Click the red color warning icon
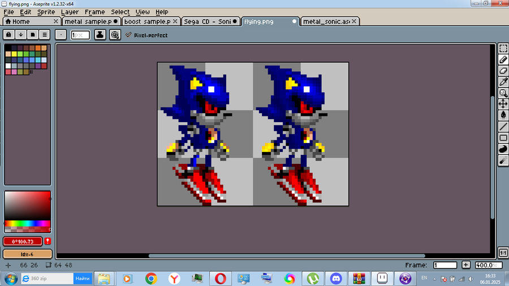Image resolution: width=509 pixels, height=286 pixels. click(x=48, y=241)
